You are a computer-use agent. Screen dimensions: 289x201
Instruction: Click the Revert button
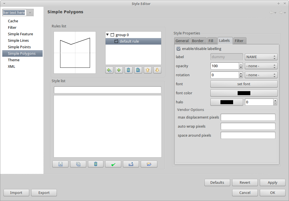coord(245,183)
